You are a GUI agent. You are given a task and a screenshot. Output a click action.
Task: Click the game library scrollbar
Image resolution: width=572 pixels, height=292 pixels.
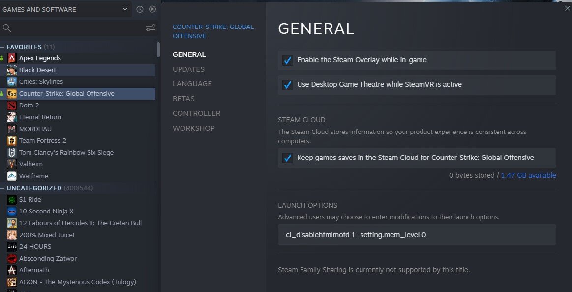click(x=158, y=50)
